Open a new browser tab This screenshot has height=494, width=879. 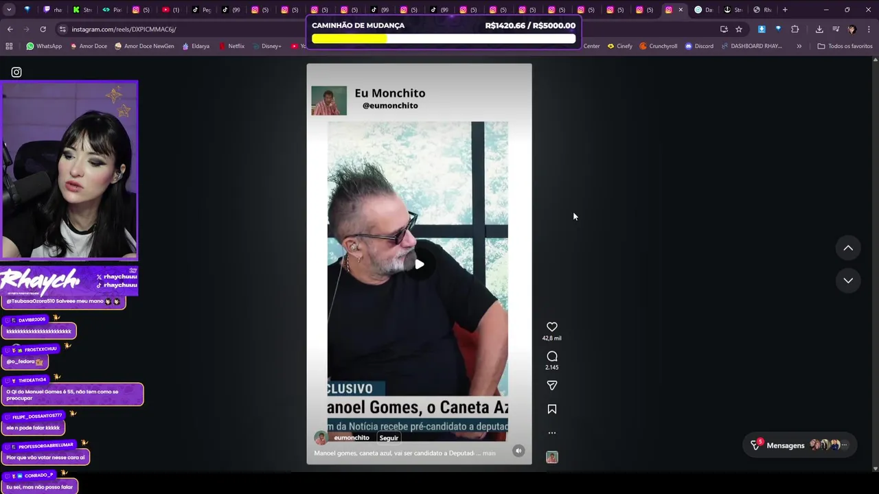click(x=785, y=10)
